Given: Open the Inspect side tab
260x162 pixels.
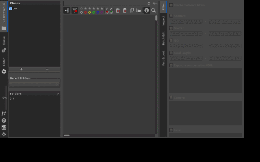Looking at the screenshot, I should pos(163,21).
